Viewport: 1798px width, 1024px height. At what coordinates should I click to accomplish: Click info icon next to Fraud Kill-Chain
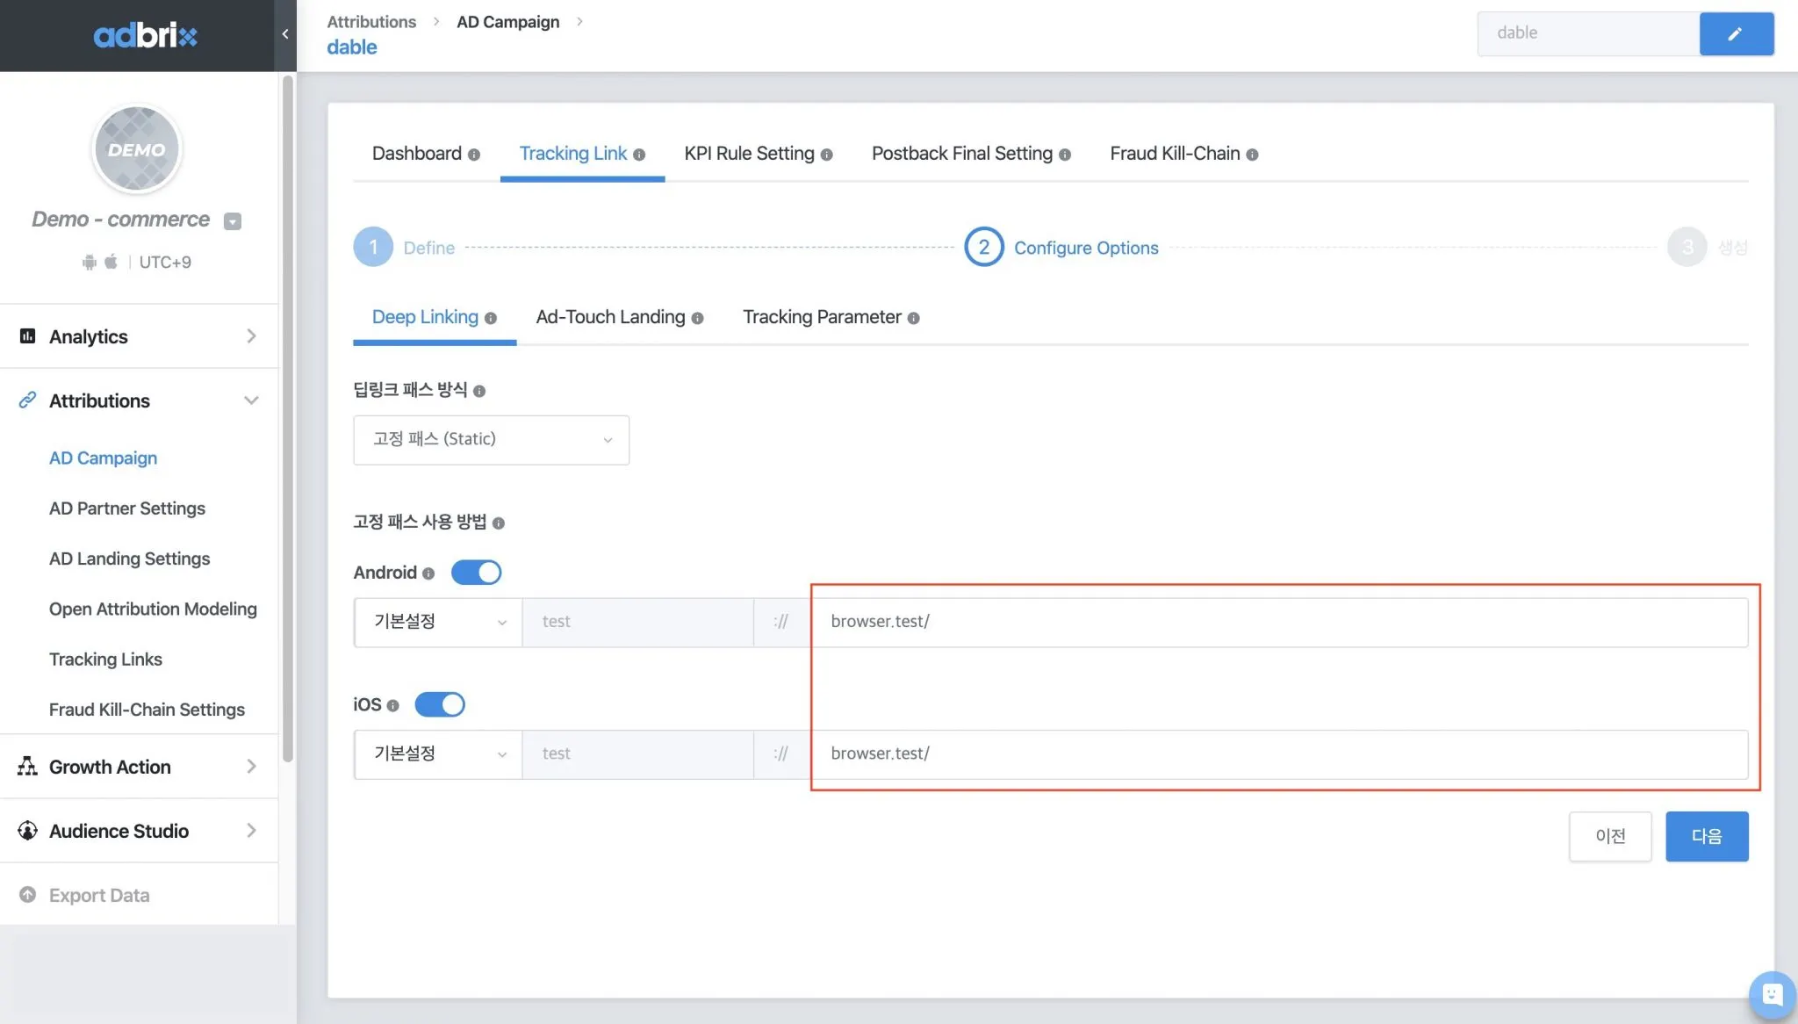point(1252,155)
